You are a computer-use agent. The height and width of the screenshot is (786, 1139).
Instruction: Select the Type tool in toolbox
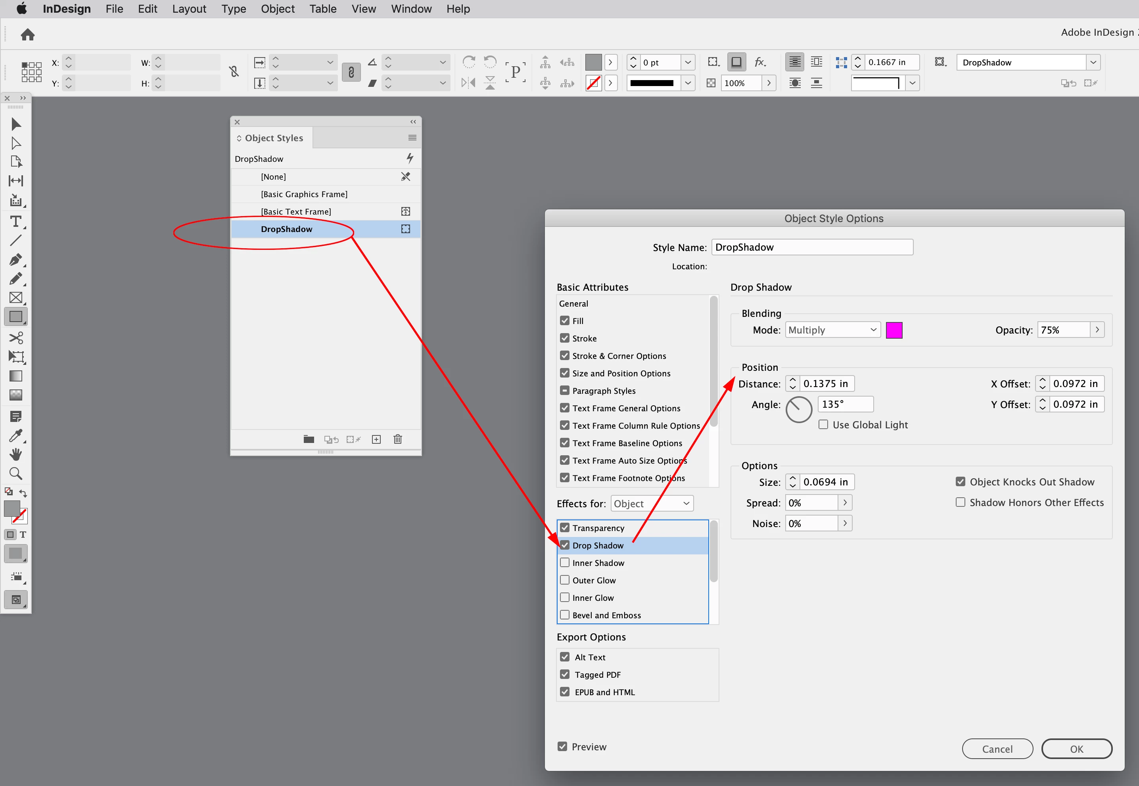[15, 222]
